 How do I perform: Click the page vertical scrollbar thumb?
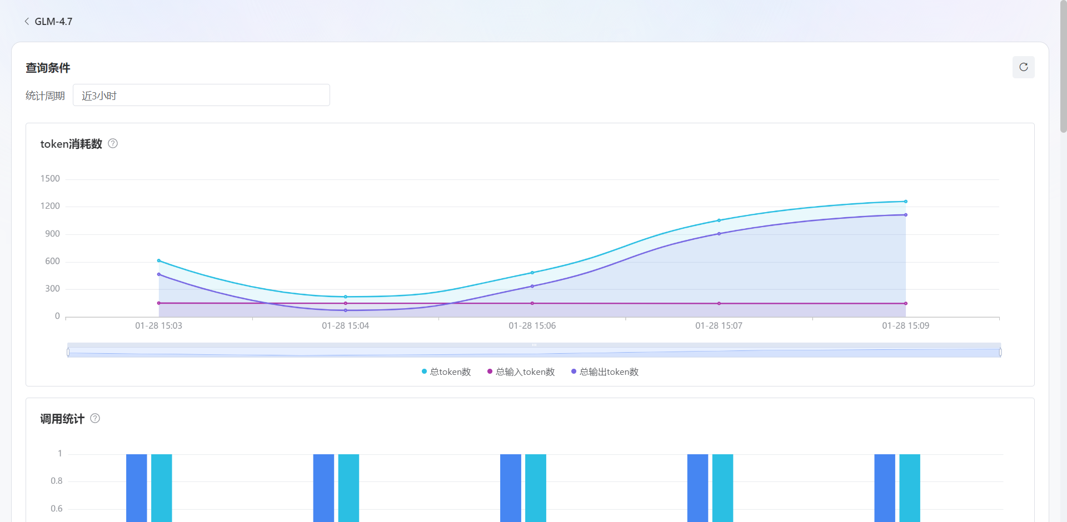pos(1063,67)
